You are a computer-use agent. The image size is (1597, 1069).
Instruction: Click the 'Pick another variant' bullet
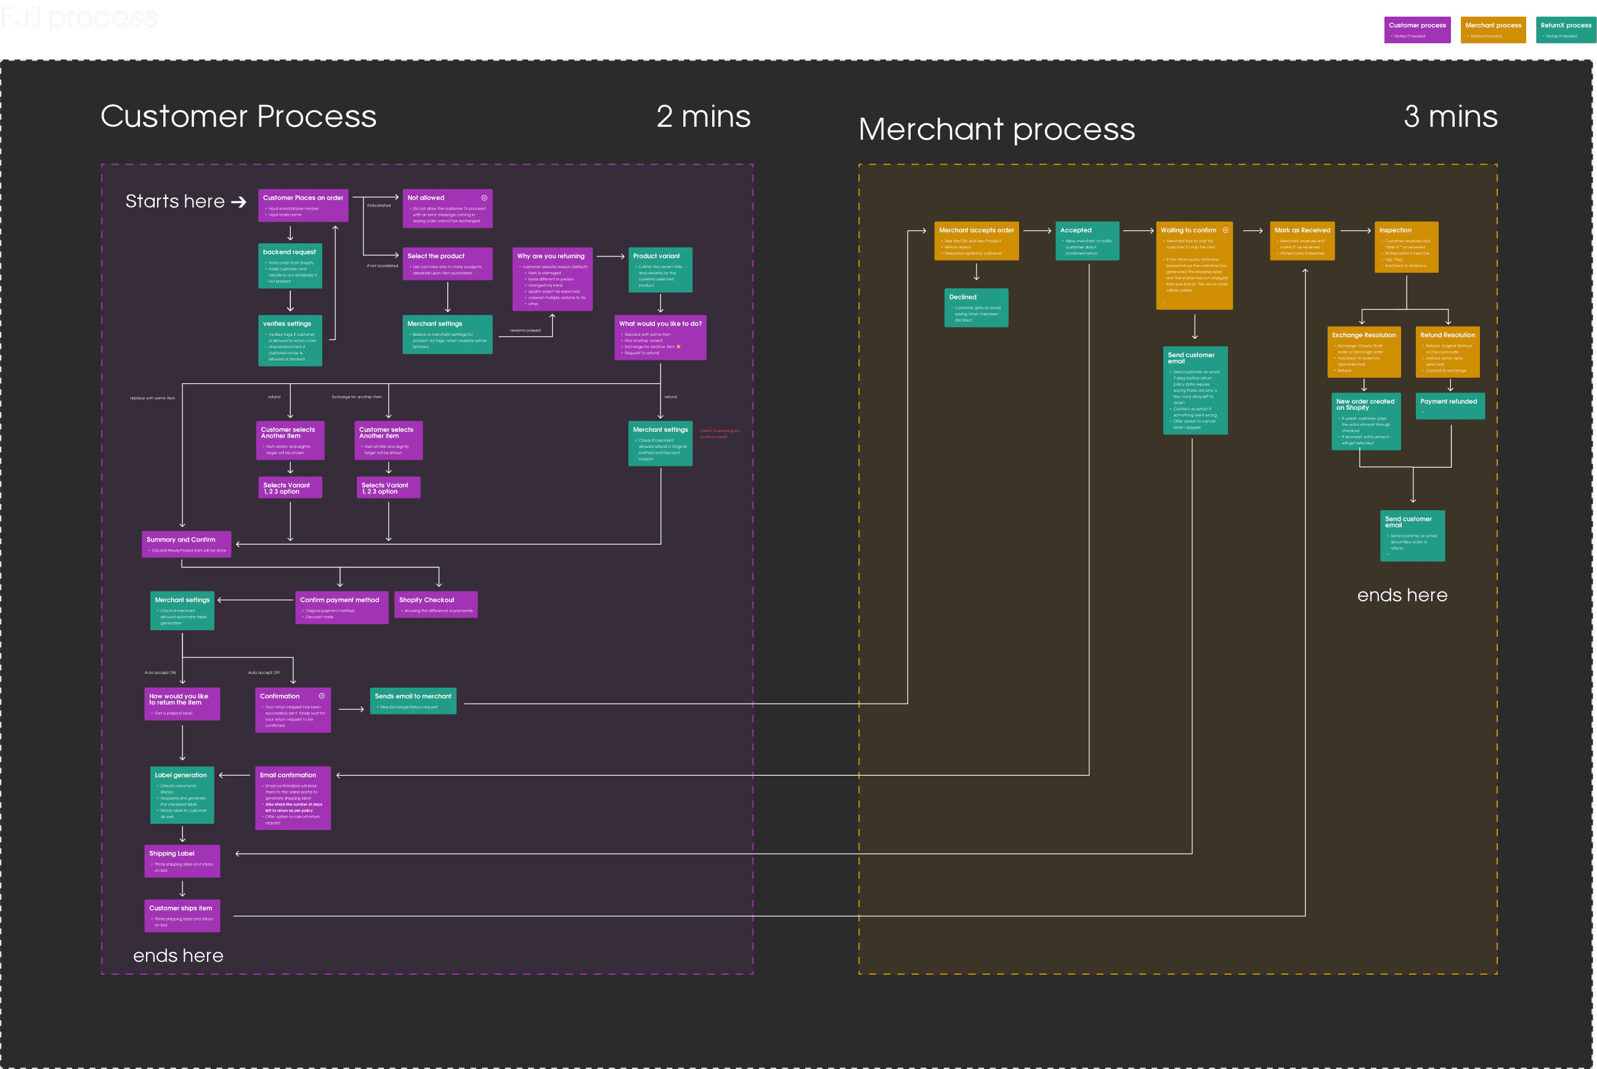click(x=643, y=340)
